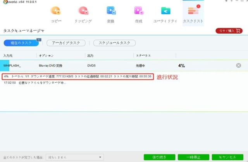Switch to アーカイブタスク tab

tap(66, 43)
